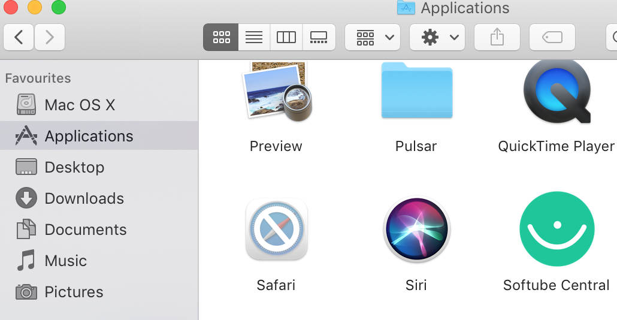The image size is (617, 320).
Task: Open Music from the sidebar
Action: (99, 261)
